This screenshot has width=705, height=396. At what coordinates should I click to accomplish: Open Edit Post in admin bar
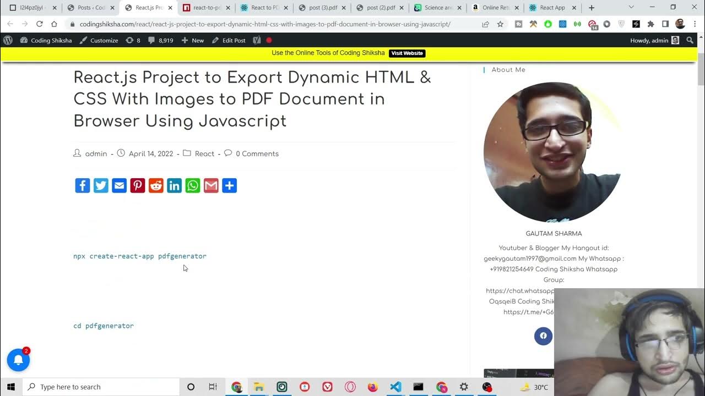coord(229,41)
